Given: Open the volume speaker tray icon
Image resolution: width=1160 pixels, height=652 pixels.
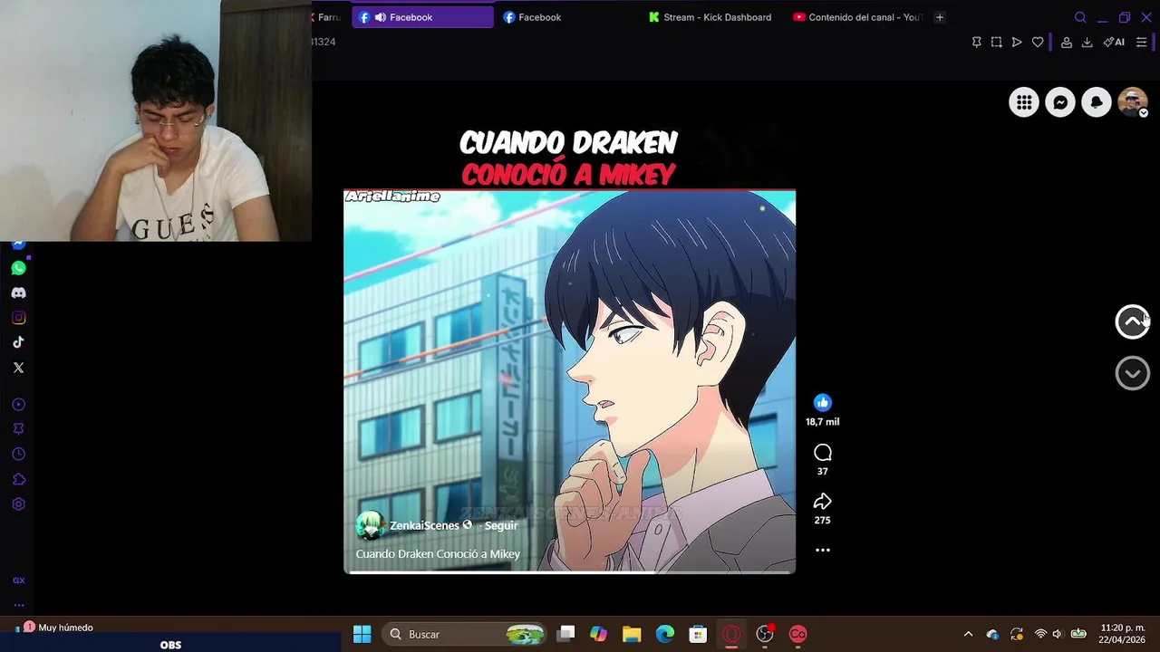Looking at the screenshot, I should pos(1057,634).
